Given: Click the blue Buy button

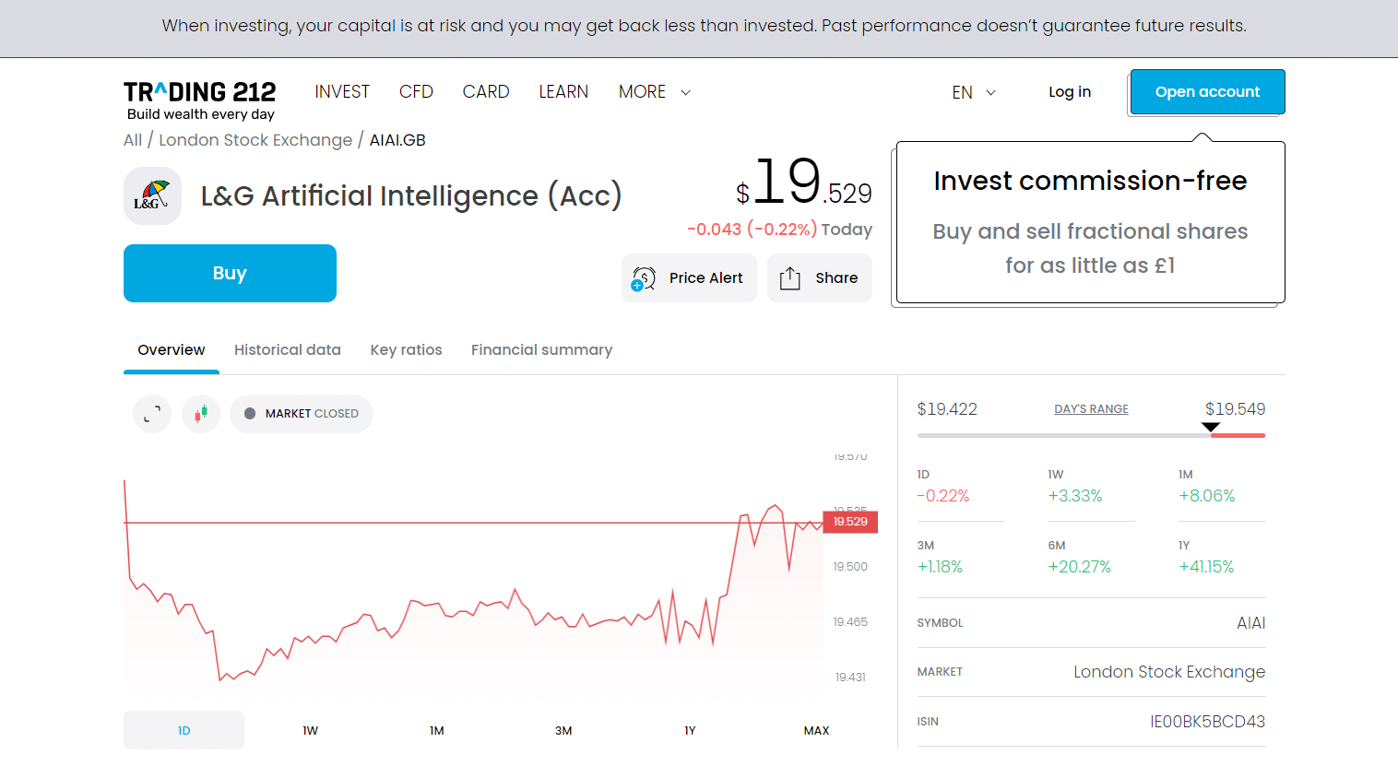Looking at the screenshot, I should (230, 273).
